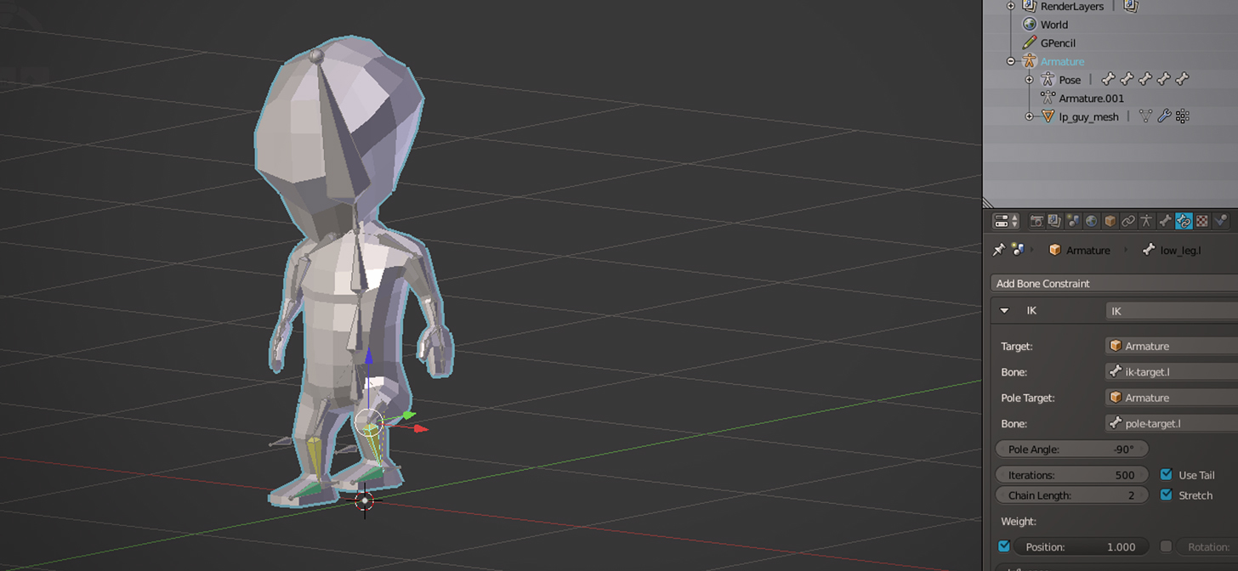Open the Texture properties tab (checkered icon)
Image resolution: width=1238 pixels, height=571 pixels.
1201,221
